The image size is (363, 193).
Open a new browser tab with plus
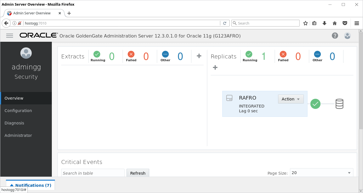pyautogui.click(x=69, y=13)
